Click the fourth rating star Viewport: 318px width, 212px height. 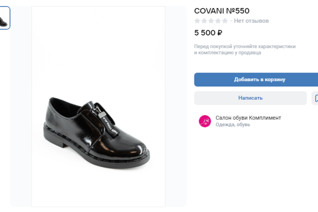click(x=218, y=21)
